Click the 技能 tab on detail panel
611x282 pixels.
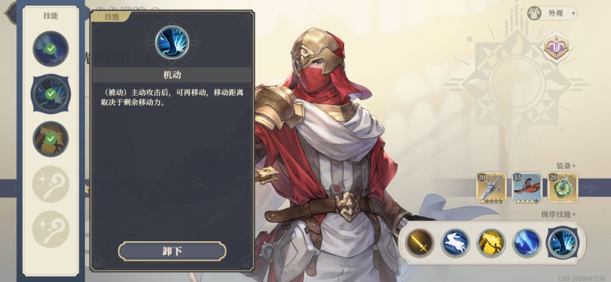pyautogui.click(x=112, y=17)
